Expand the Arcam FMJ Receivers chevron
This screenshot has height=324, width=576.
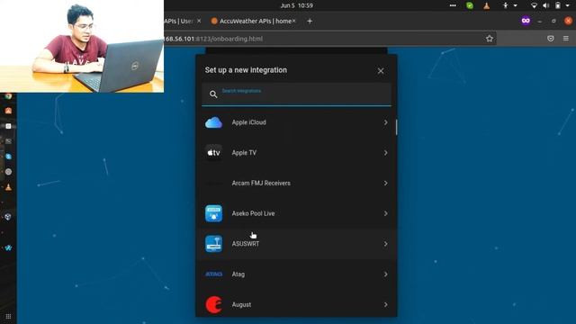click(385, 183)
